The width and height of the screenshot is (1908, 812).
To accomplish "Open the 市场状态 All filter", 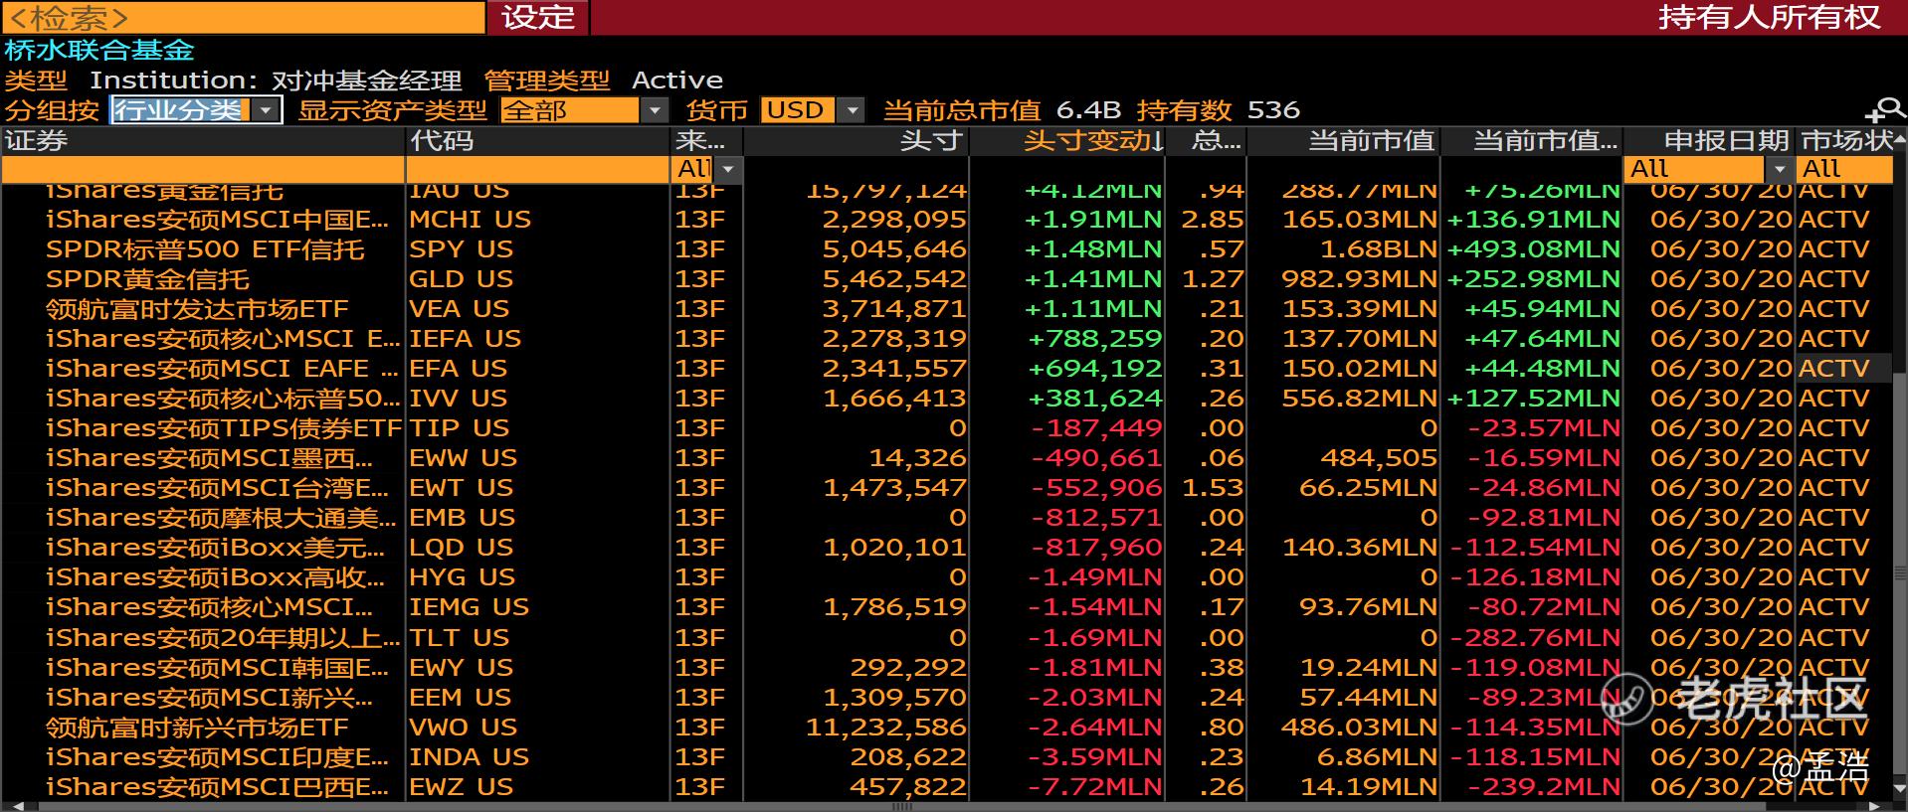I will [1844, 169].
